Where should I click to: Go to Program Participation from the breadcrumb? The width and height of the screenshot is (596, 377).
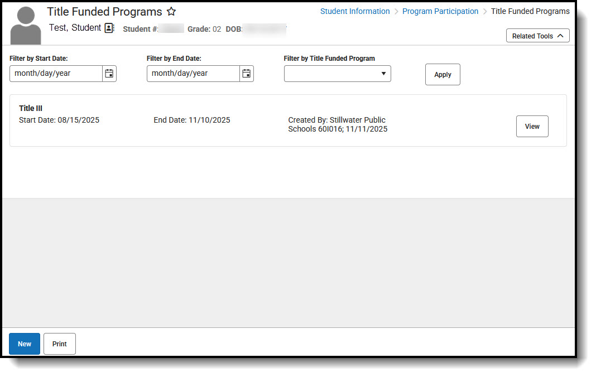[x=440, y=11]
